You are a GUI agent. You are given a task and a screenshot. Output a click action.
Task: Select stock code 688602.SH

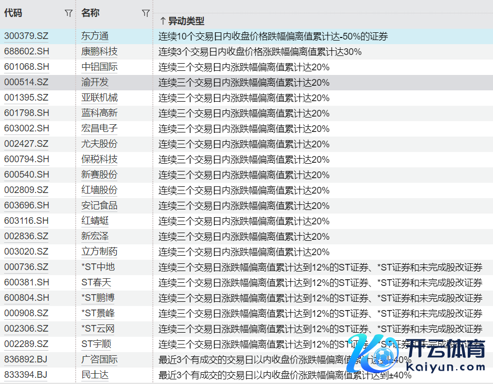27,52
